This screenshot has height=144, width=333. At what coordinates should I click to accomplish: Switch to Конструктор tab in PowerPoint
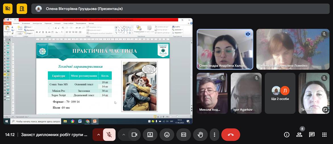38,23
